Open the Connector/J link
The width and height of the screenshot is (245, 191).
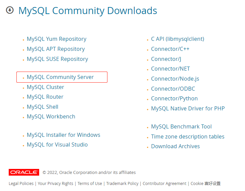click(x=166, y=59)
